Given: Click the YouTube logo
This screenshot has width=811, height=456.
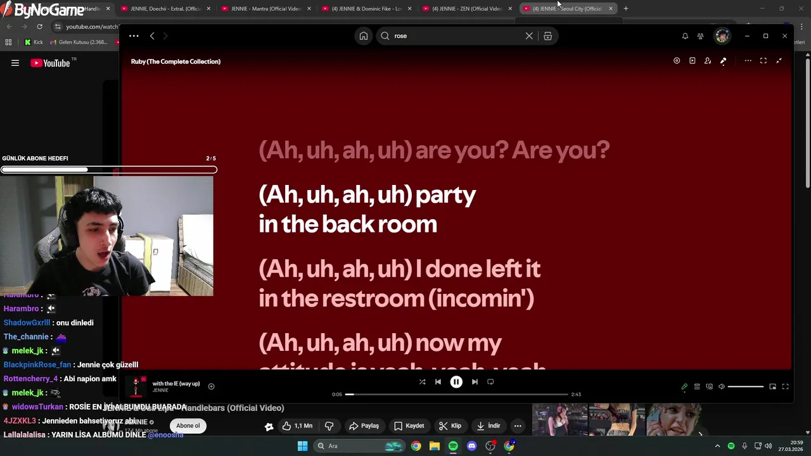Looking at the screenshot, I should coord(51,63).
